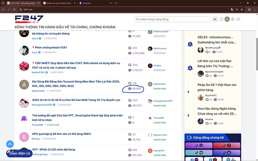Click sidebar author MinhPhuong

point(211,48)
